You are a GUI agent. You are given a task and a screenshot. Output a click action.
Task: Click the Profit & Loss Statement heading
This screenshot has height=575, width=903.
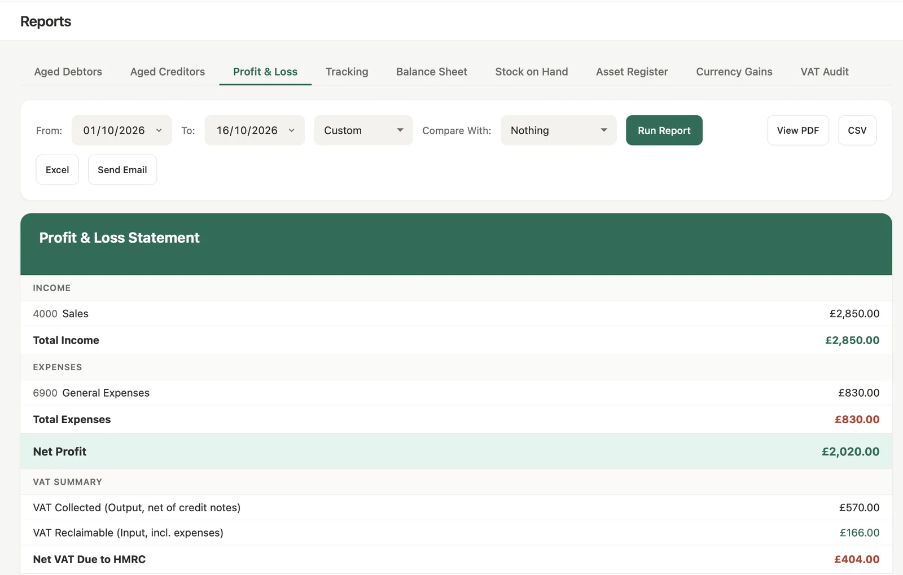(119, 238)
